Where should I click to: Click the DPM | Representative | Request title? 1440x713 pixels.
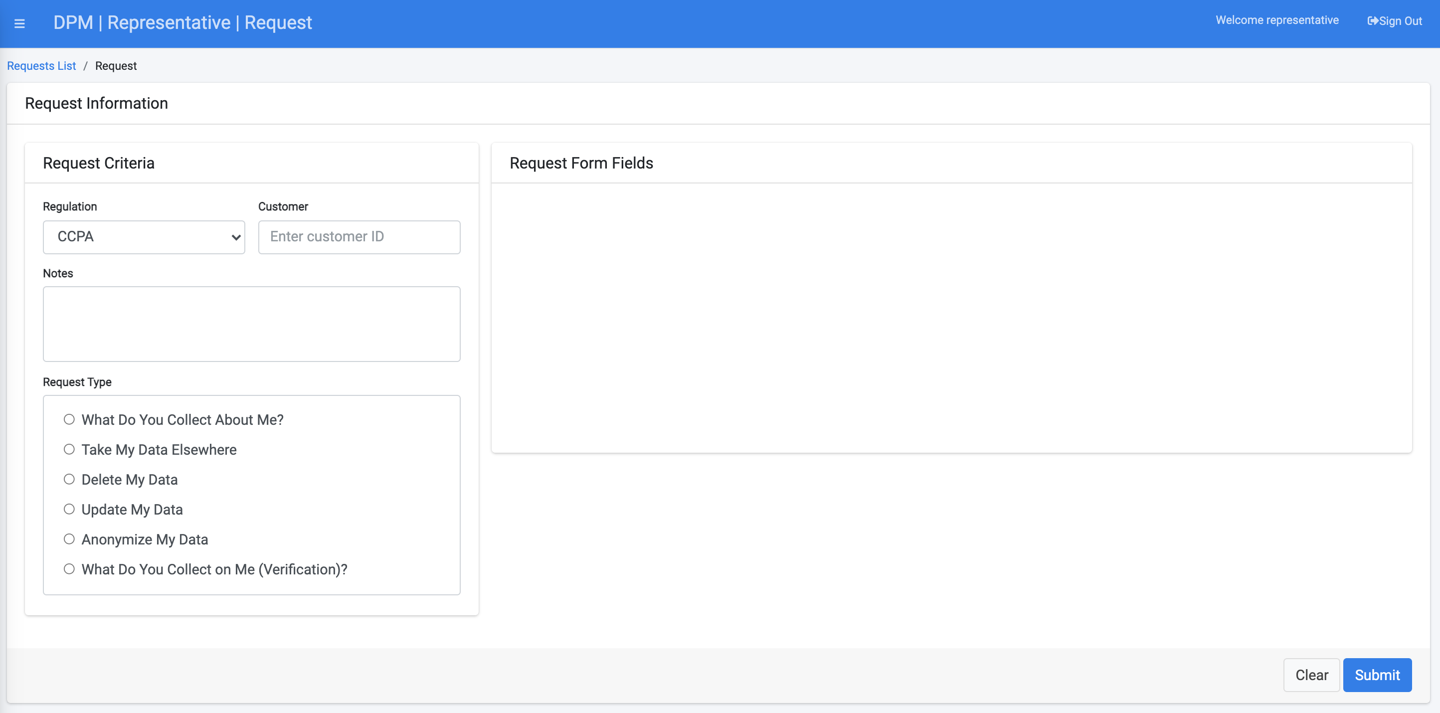pyautogui.click(x=182, y=23)
